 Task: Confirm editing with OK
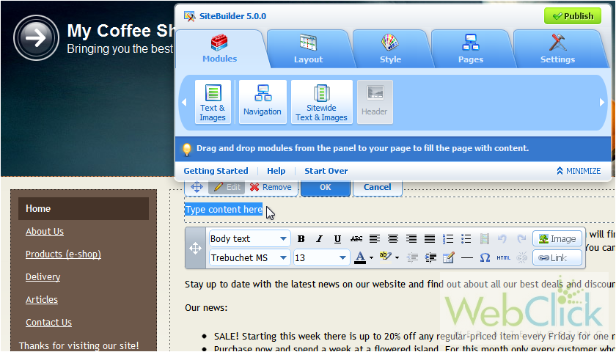coord(326,187)
